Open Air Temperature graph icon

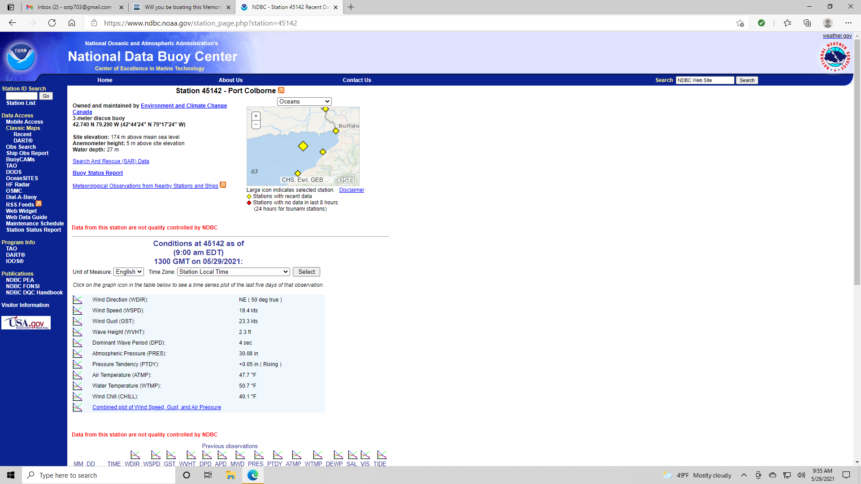pos(78,375)
